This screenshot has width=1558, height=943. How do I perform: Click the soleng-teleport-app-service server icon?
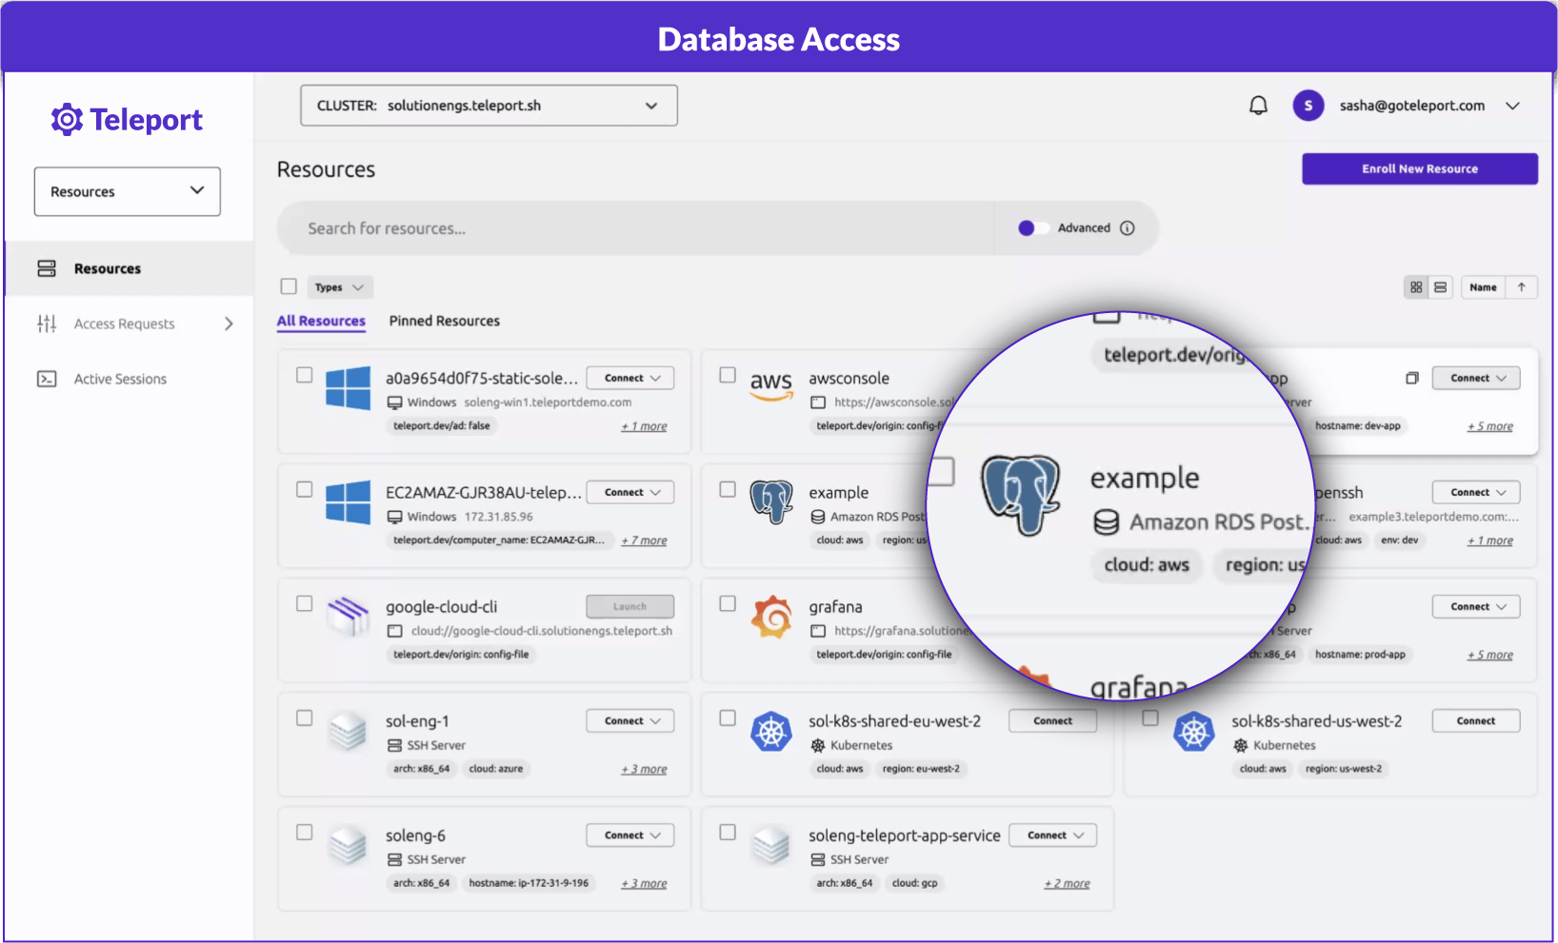point(770,846)
